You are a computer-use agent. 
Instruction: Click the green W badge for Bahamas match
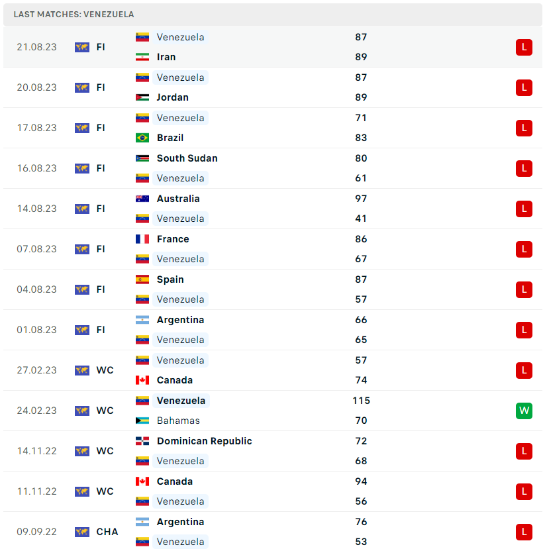[x=524, y=411]
